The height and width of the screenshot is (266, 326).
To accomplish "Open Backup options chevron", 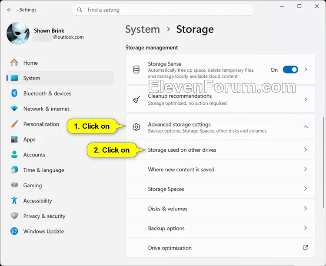I will click(306, 228).
